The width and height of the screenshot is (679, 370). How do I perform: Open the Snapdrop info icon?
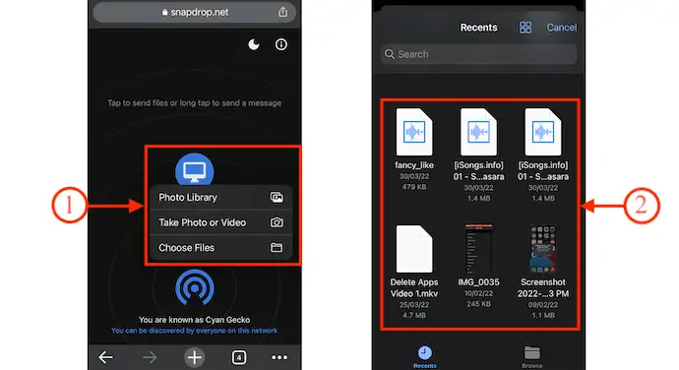pyautogui.click(x=281, y=44)
